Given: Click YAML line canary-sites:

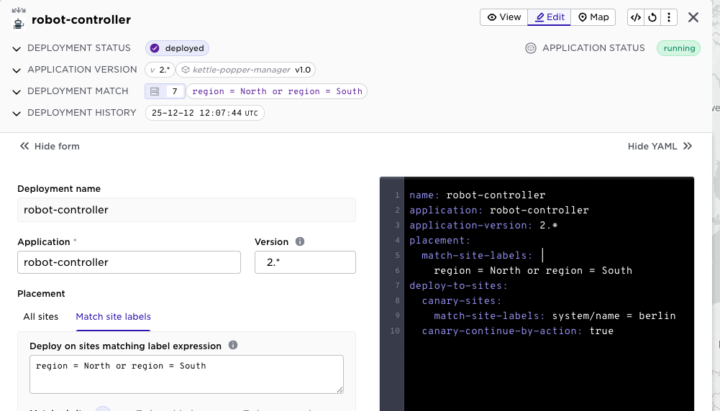Looking at the screenshot, I should 462,300.
